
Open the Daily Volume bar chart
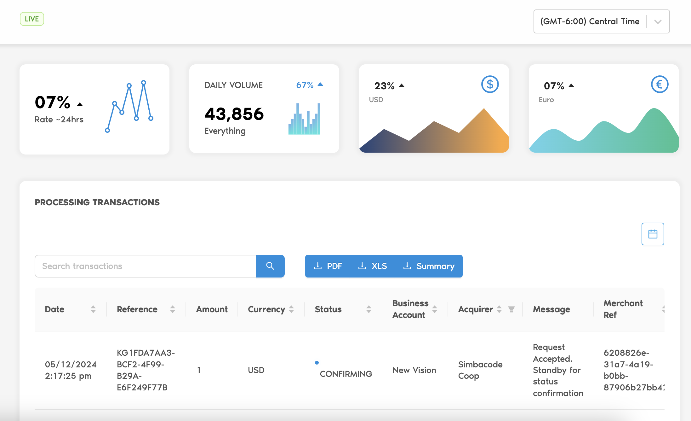304,119
